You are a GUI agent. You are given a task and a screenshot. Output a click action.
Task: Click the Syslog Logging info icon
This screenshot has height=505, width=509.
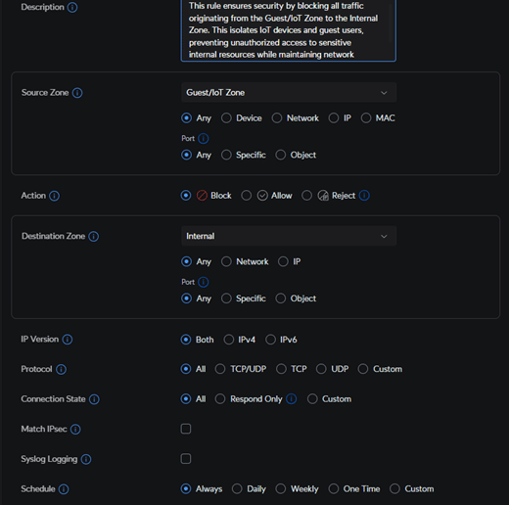pyautogui.click(x=86, y=459)
